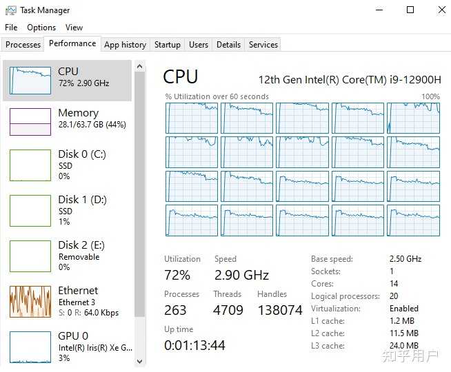The image size is (451, 372).
Task: Click the Task Manager title bar icon
Action: tap(11, 10)
